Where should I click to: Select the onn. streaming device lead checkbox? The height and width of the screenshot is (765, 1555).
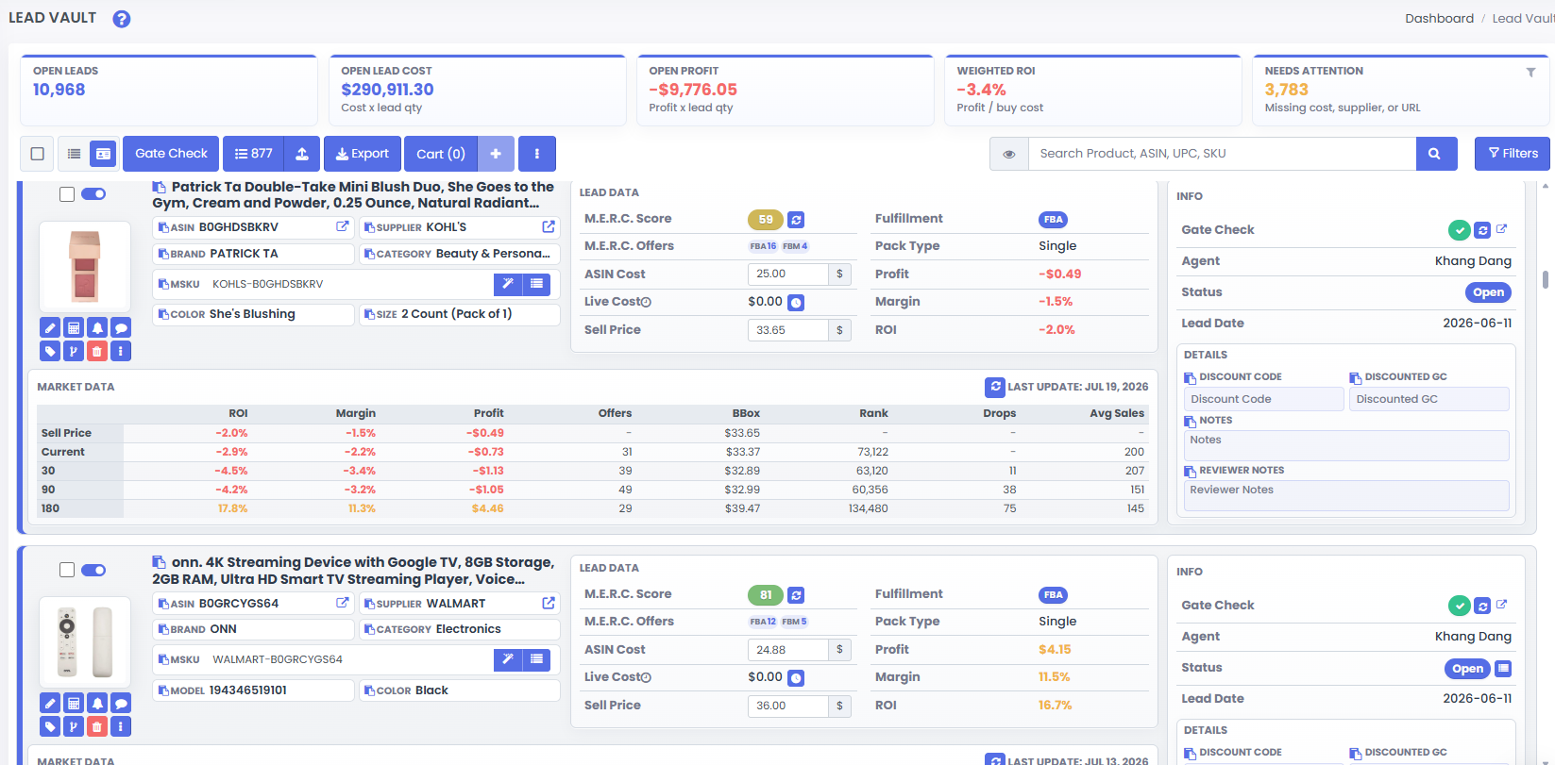(67, 570)
